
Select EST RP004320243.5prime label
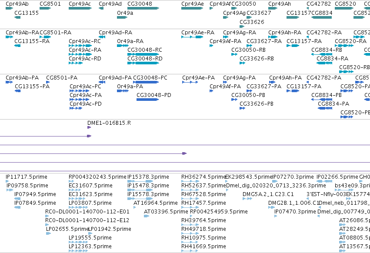click(x=97, y=177)
